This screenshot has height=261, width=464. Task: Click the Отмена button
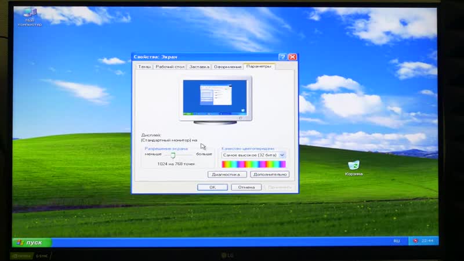click(246, 187)
